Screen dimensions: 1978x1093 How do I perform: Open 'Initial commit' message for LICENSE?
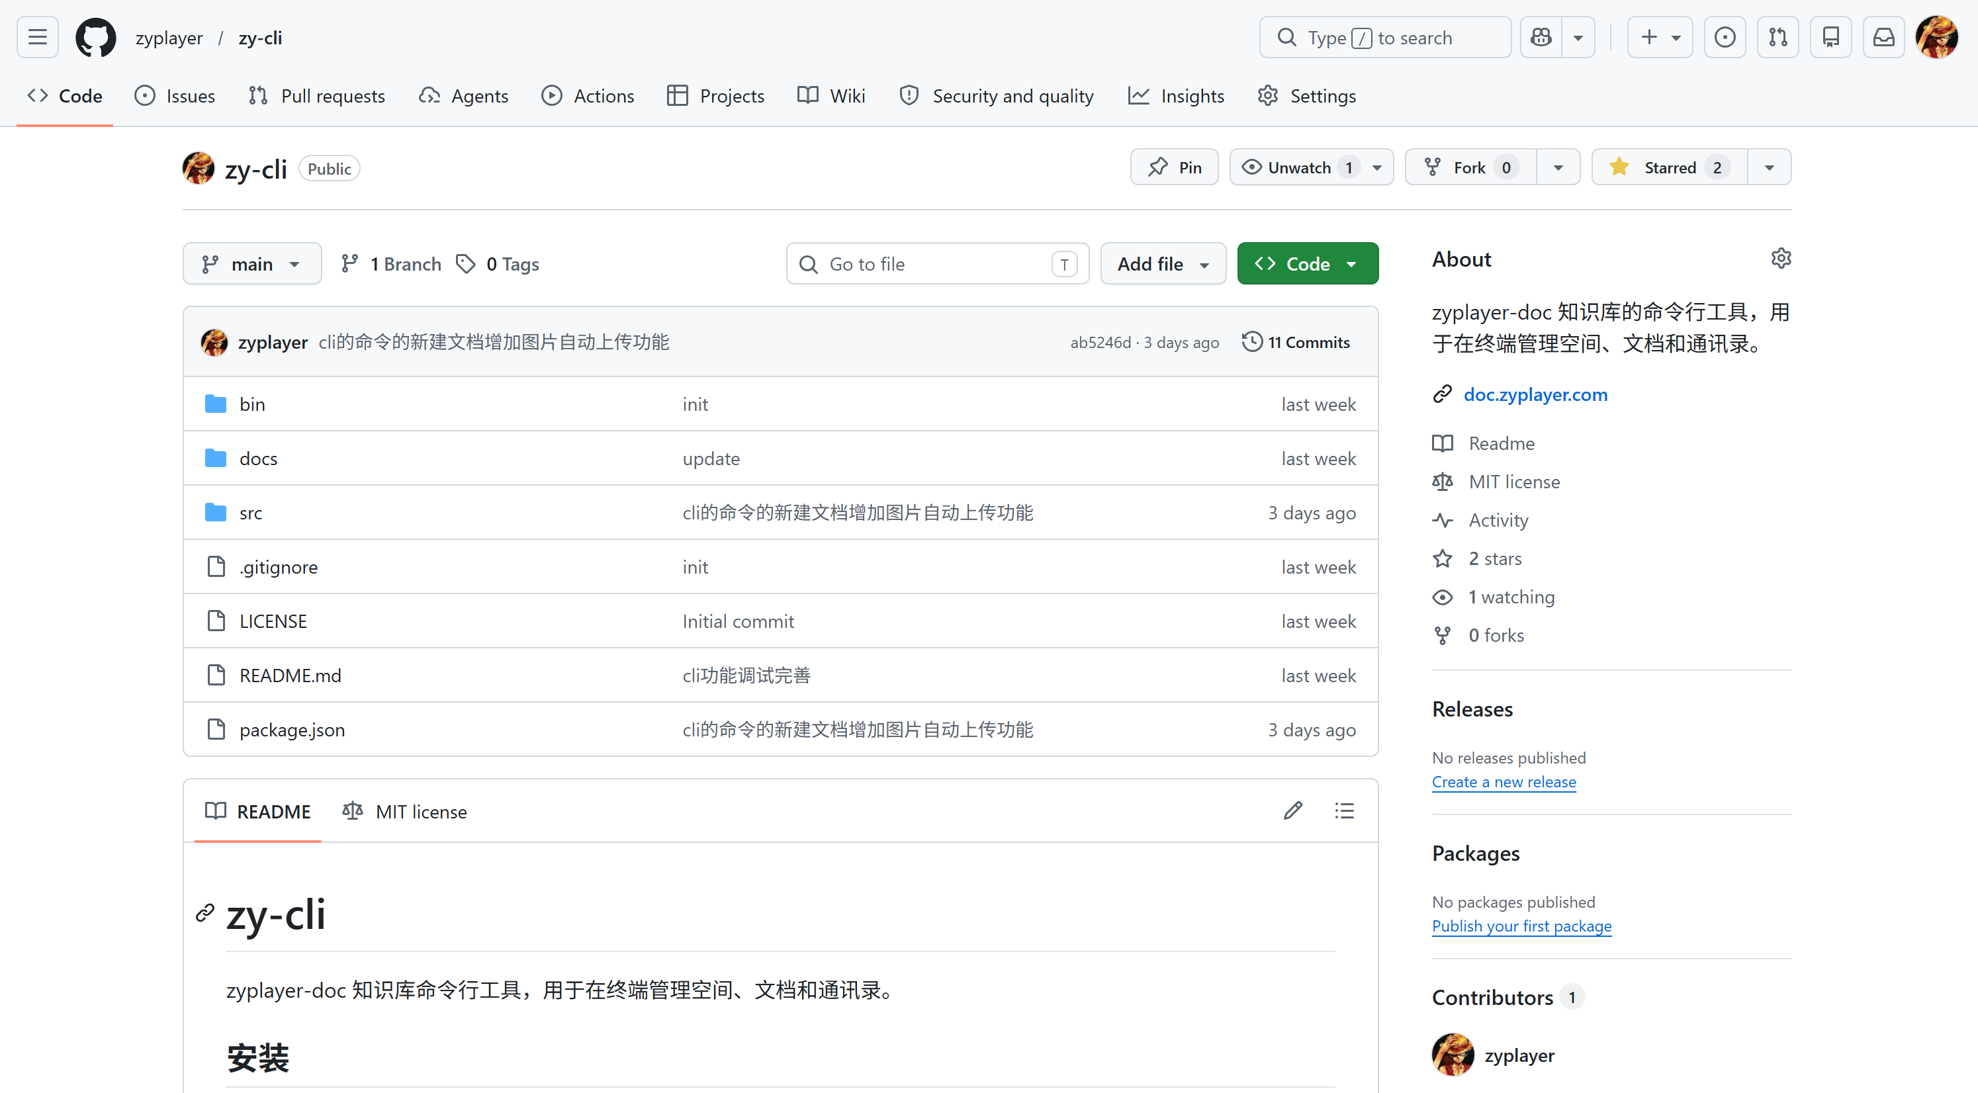click(738, 622)
